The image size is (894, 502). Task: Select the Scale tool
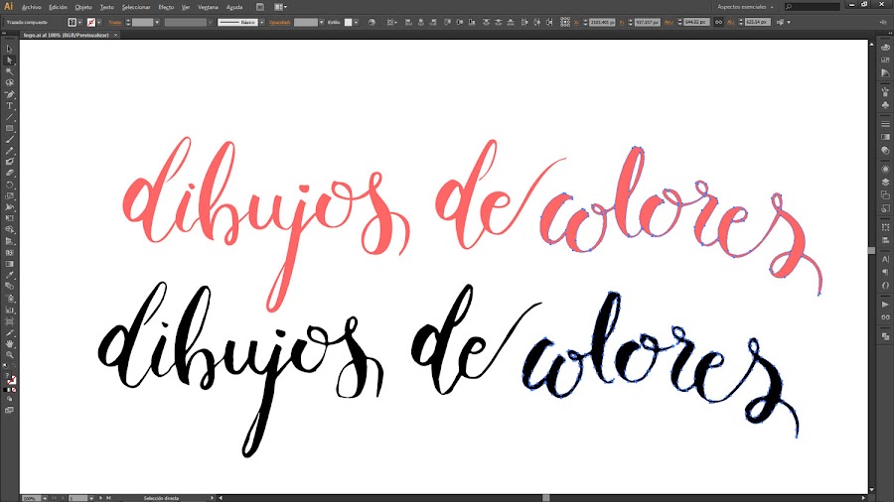[x=9, y=196]
